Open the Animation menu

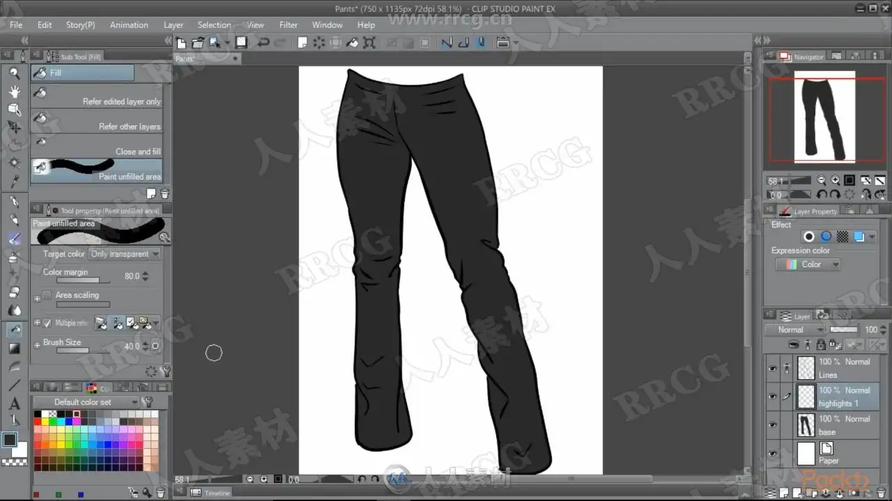[129, 25]
